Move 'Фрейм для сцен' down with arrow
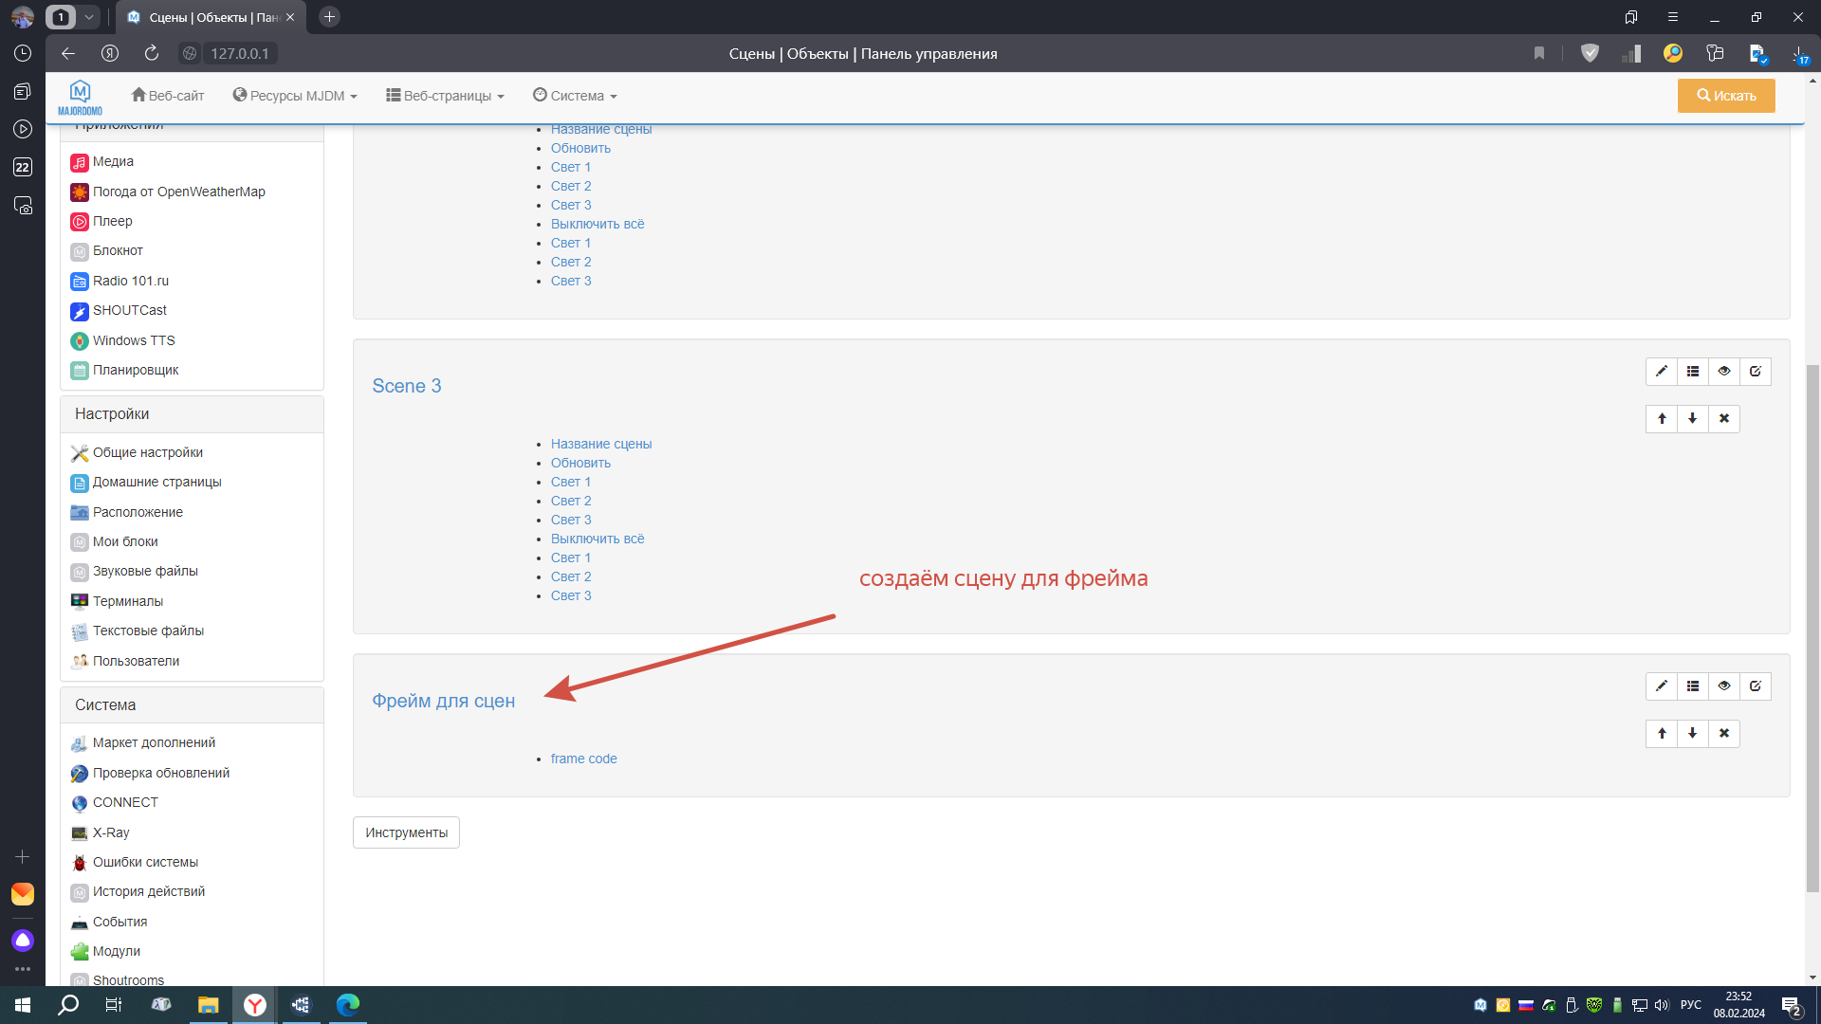Viewport: 1821px width, 1024px height. 1692,734
